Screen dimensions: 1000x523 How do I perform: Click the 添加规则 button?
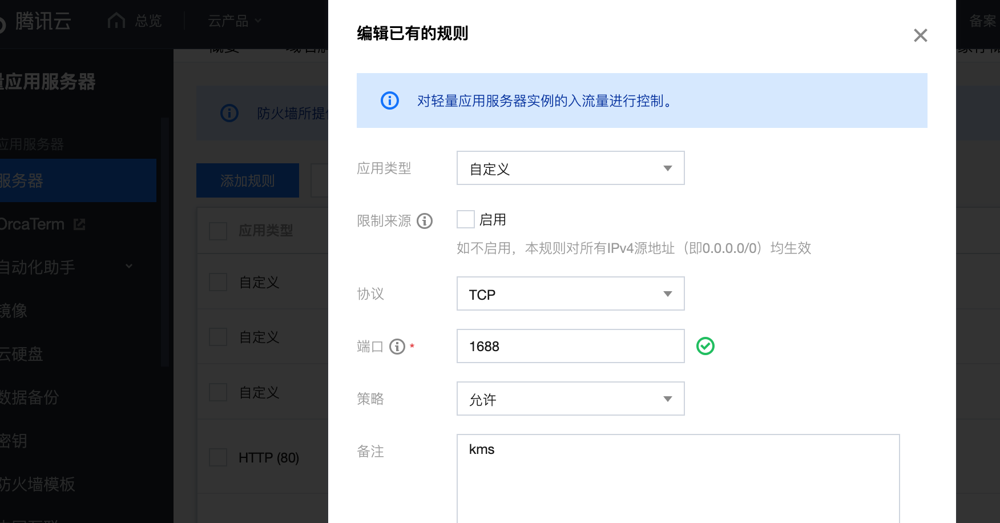tap(247, 180)
